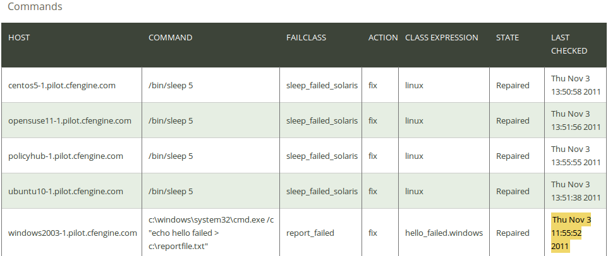Select the report_failed failclass cell

tap(310, 233)
